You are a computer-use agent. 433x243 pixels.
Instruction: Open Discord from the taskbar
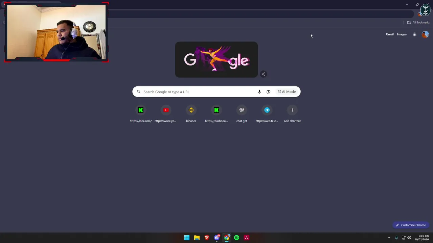[217, 238]
